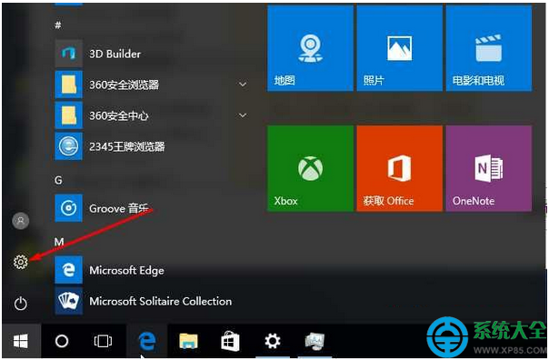Select the 3D Builder text label
The image size is (549, 360).
(115, 54)
